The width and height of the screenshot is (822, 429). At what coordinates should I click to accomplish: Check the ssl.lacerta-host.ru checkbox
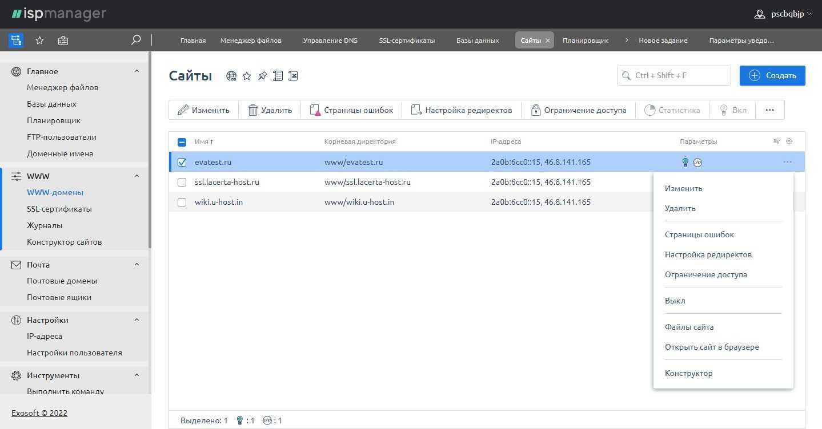click(182, 182)
